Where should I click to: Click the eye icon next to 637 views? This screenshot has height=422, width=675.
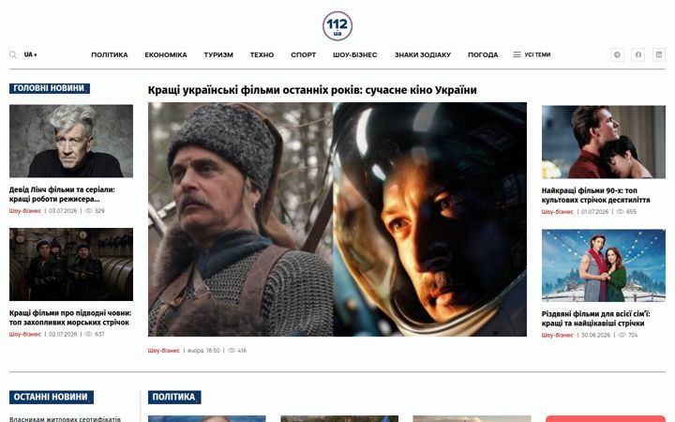pyautogui.click(x=89, y=334)
